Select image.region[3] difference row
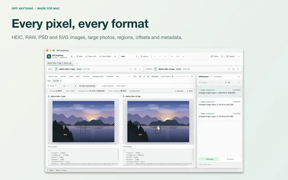Viewport: 288px width, 180px height. [x=220, y=115]
